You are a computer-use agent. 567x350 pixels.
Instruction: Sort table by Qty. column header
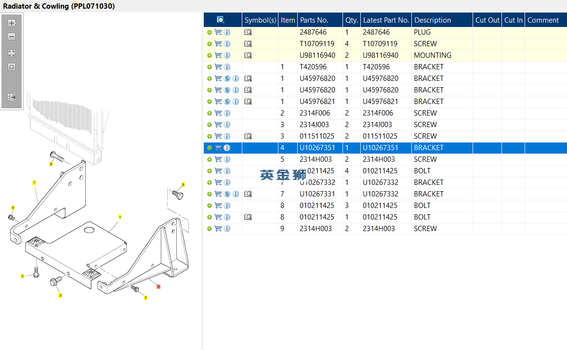[x=352, y=20]
